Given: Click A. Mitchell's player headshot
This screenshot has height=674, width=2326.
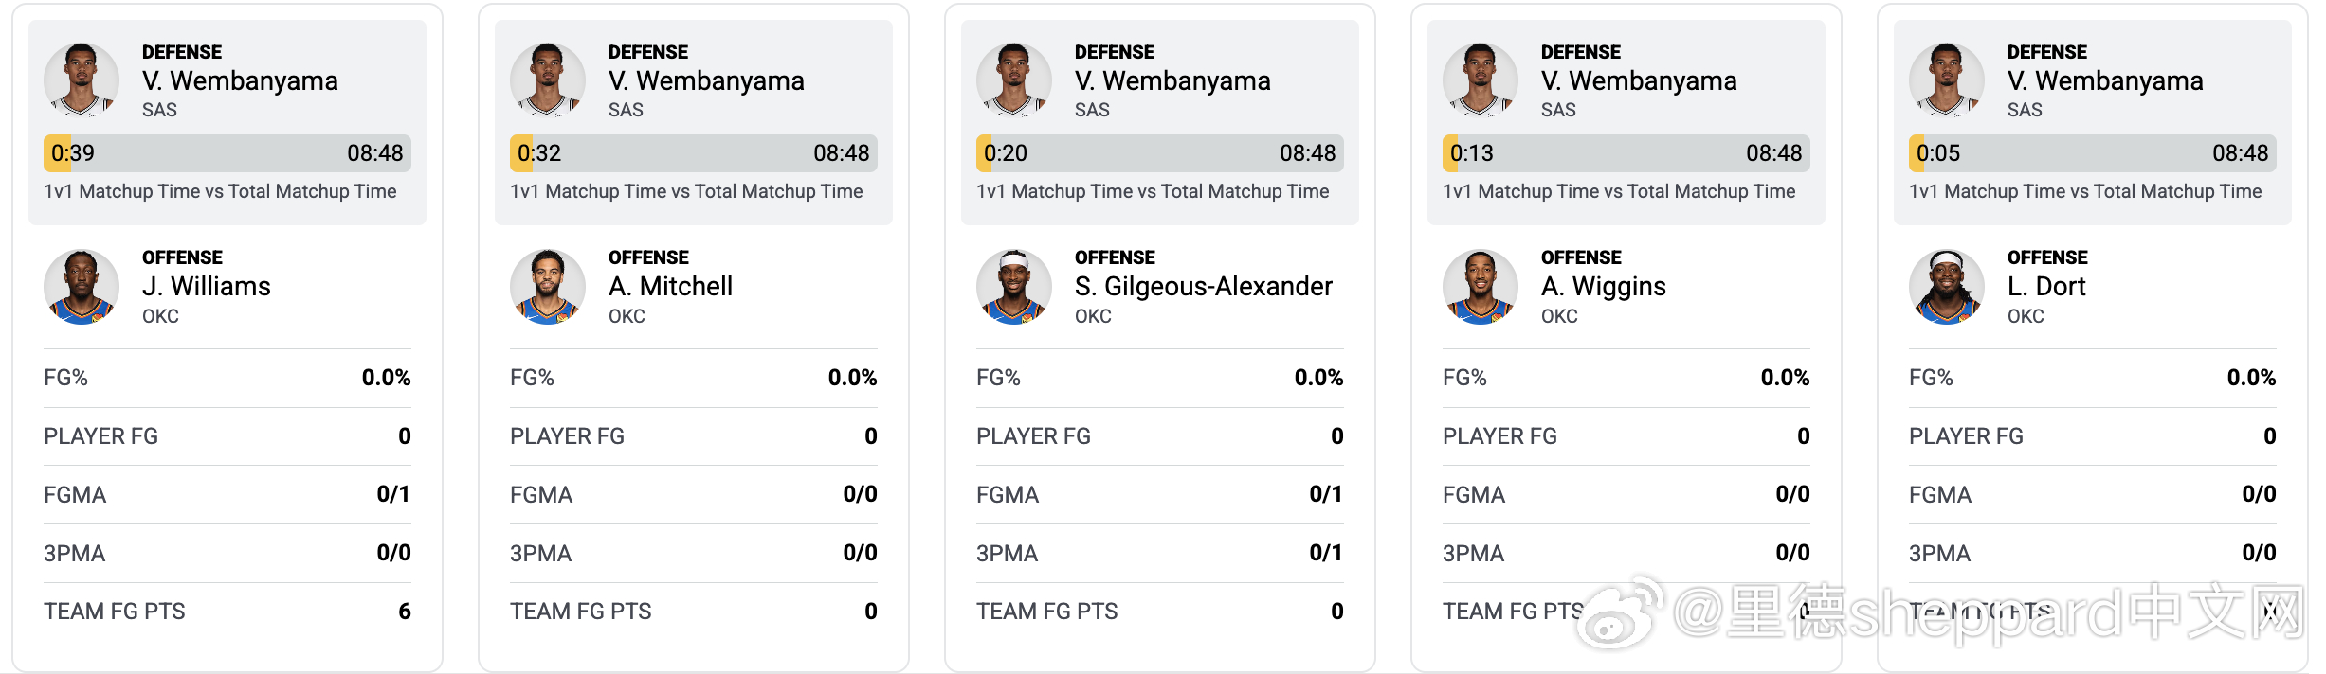Looking at the screenshot, I should click(548, 287).
